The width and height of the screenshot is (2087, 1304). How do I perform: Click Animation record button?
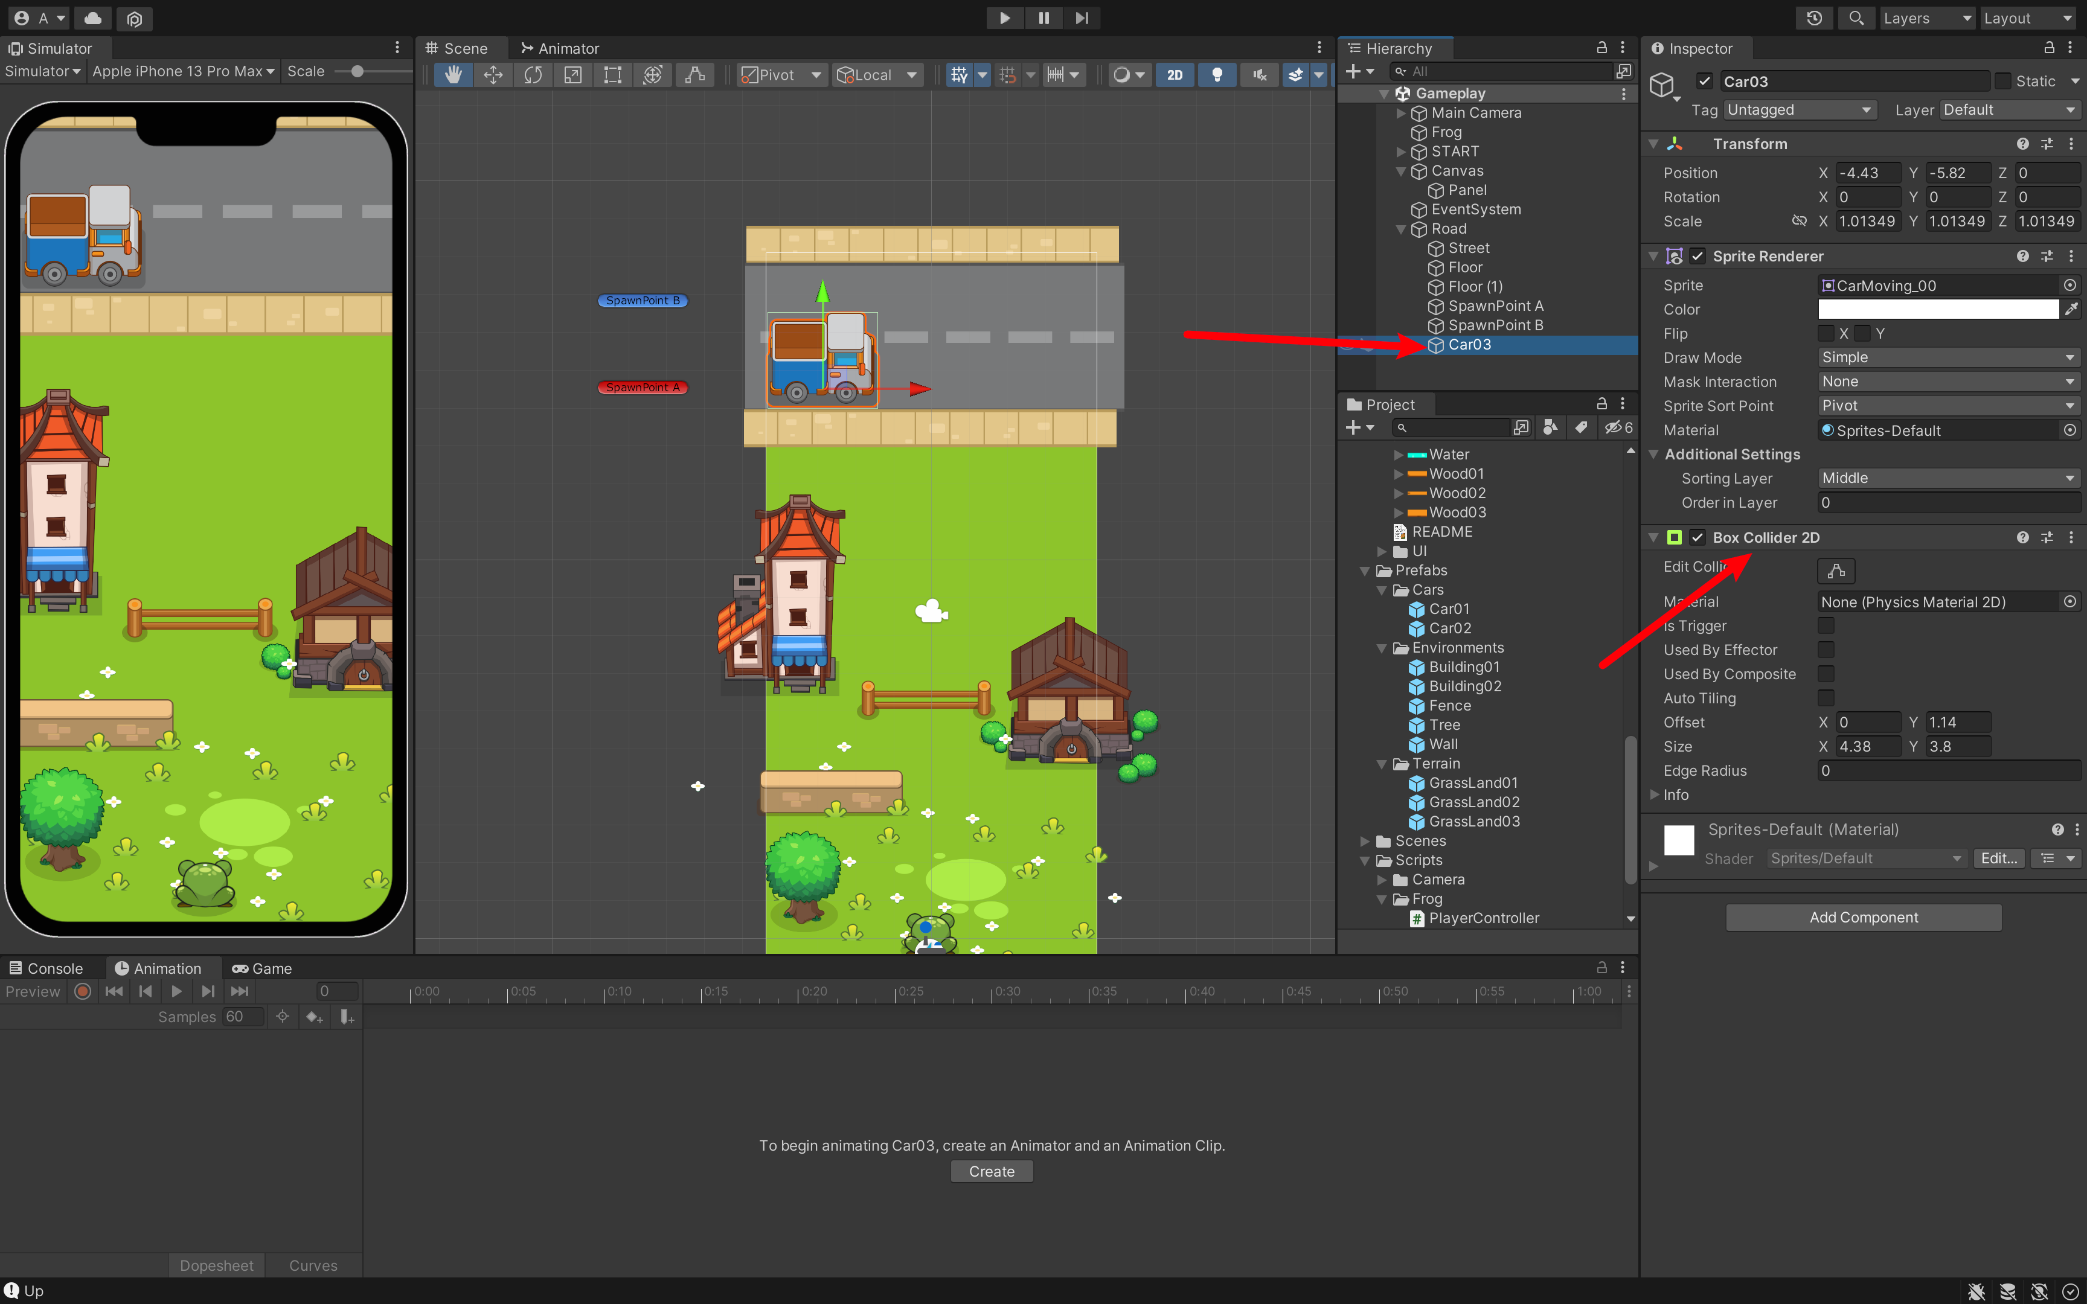(x=83, y=992)
